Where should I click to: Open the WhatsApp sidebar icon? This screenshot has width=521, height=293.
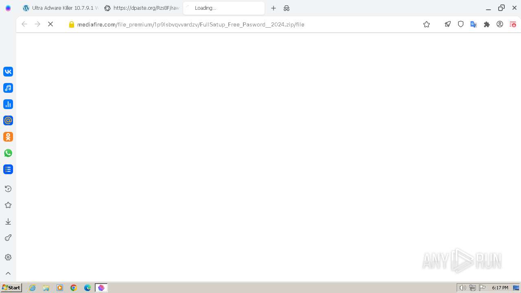point(8,153)
